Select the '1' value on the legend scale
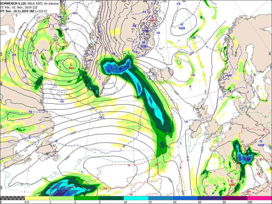This screenshot has width=272, height=204. (50, 202)
